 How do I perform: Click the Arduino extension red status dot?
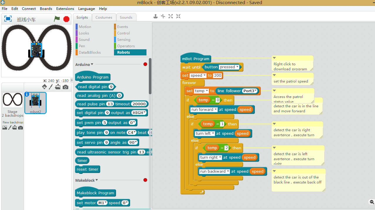(145, 64)
